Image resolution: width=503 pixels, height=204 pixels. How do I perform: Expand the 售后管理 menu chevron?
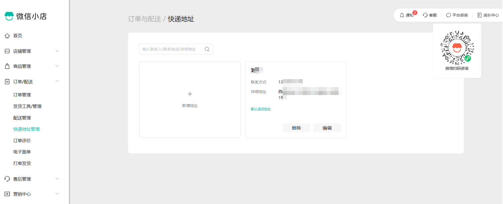[x=57, y=179]
